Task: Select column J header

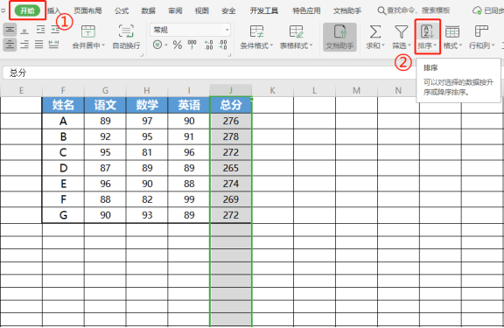Action: coord(231,90)
